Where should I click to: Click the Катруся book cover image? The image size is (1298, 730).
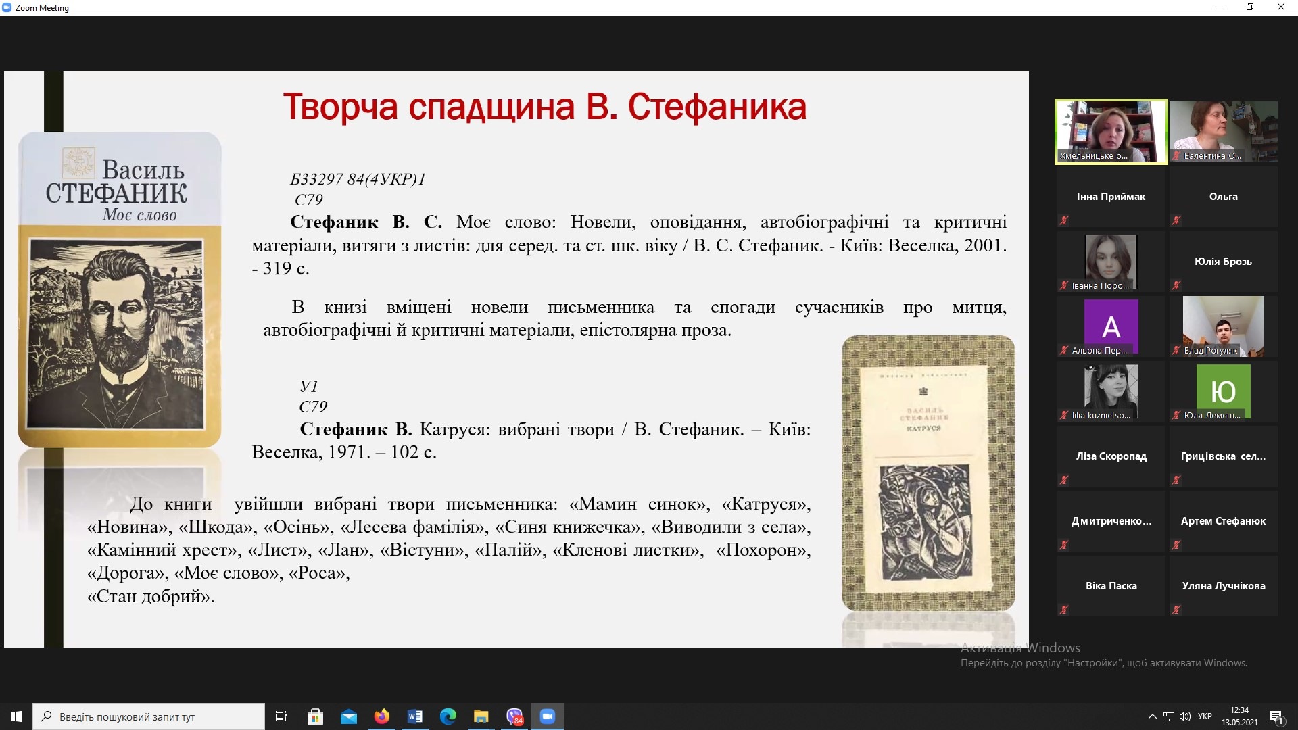(928, 473)
